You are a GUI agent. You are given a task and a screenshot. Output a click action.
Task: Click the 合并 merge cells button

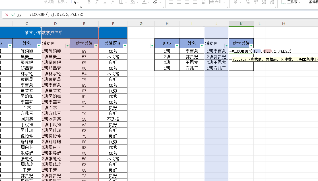point(217,2)
